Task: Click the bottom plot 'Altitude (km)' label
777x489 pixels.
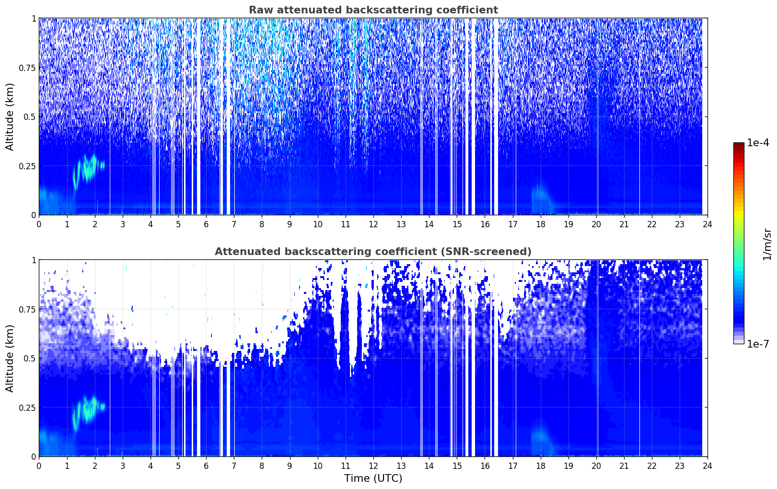Action: [10, 358]
